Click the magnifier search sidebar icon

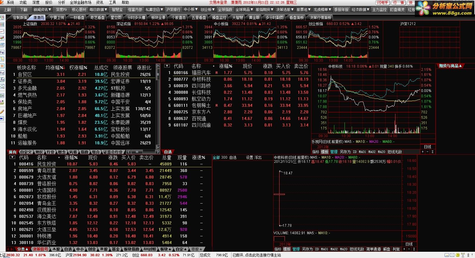coord(2,87)
